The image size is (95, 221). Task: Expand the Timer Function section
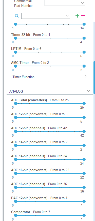[86, 77]
